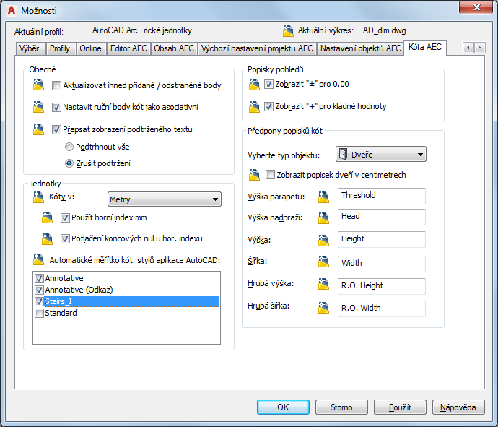Switch to the Profily tab

point(60,48)
